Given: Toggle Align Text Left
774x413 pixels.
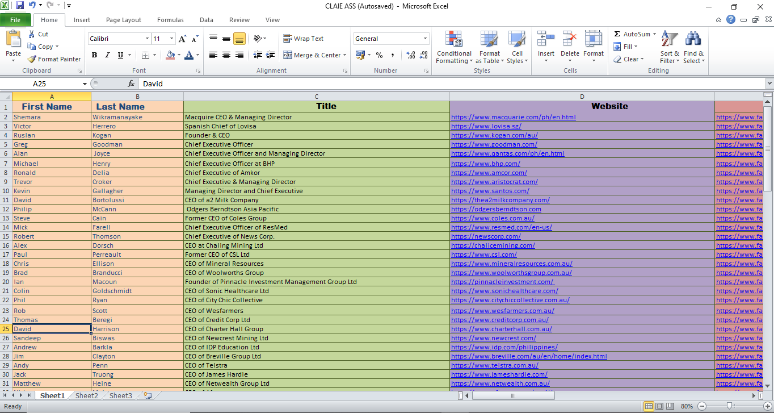Looking at the screenshot, I should coord(213,55).
